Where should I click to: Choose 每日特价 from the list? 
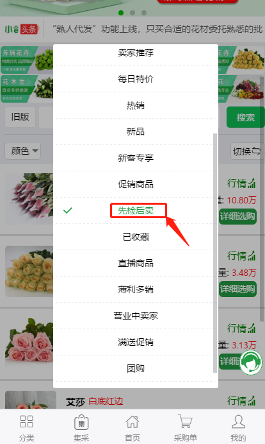(x=136, y=79)
